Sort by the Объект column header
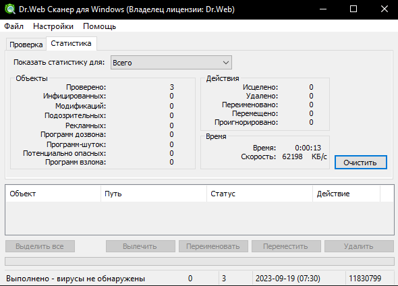 point(53,194)
